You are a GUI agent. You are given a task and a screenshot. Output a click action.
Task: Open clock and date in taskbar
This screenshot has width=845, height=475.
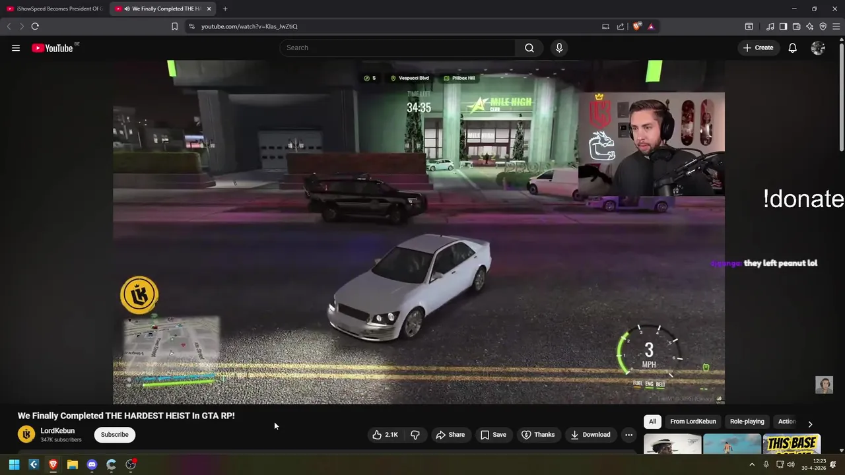click(819, 464)
